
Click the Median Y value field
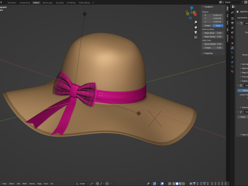point(213,19)
